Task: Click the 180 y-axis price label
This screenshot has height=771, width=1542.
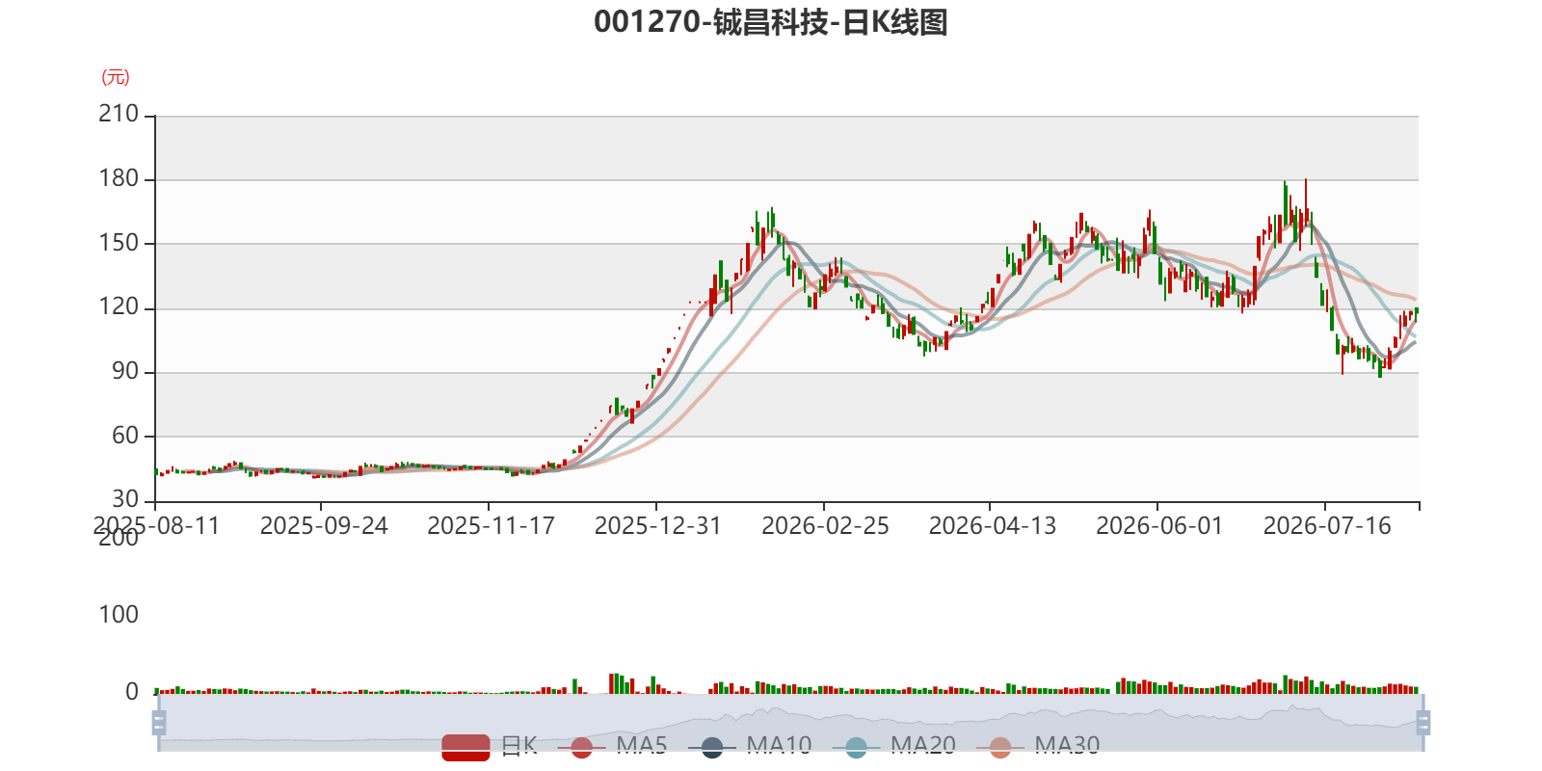Action: [x=119, y=178]
